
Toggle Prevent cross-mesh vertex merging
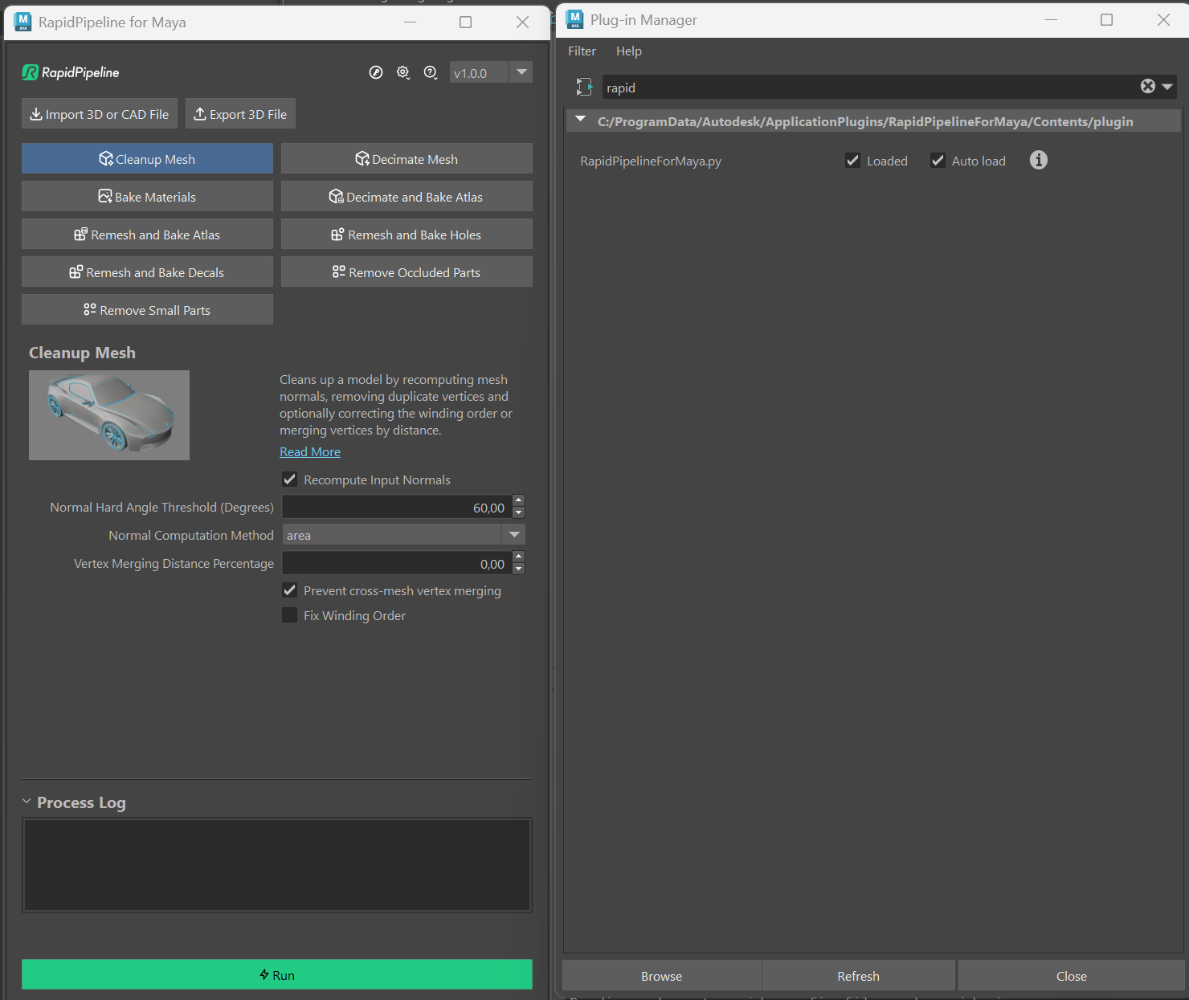[290, 590]
